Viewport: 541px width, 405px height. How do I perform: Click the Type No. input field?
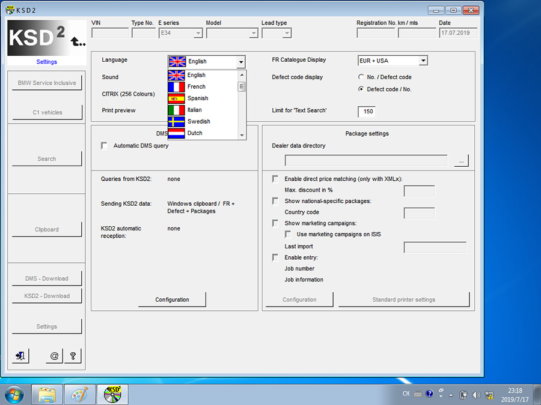[x=144, y=33]
